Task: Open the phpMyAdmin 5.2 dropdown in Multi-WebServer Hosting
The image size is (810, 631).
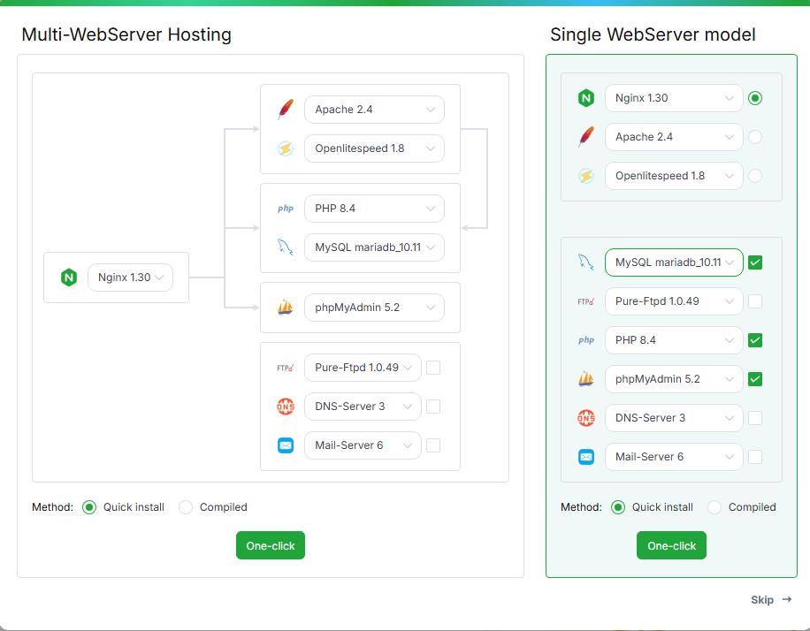Action: point(375,308)
